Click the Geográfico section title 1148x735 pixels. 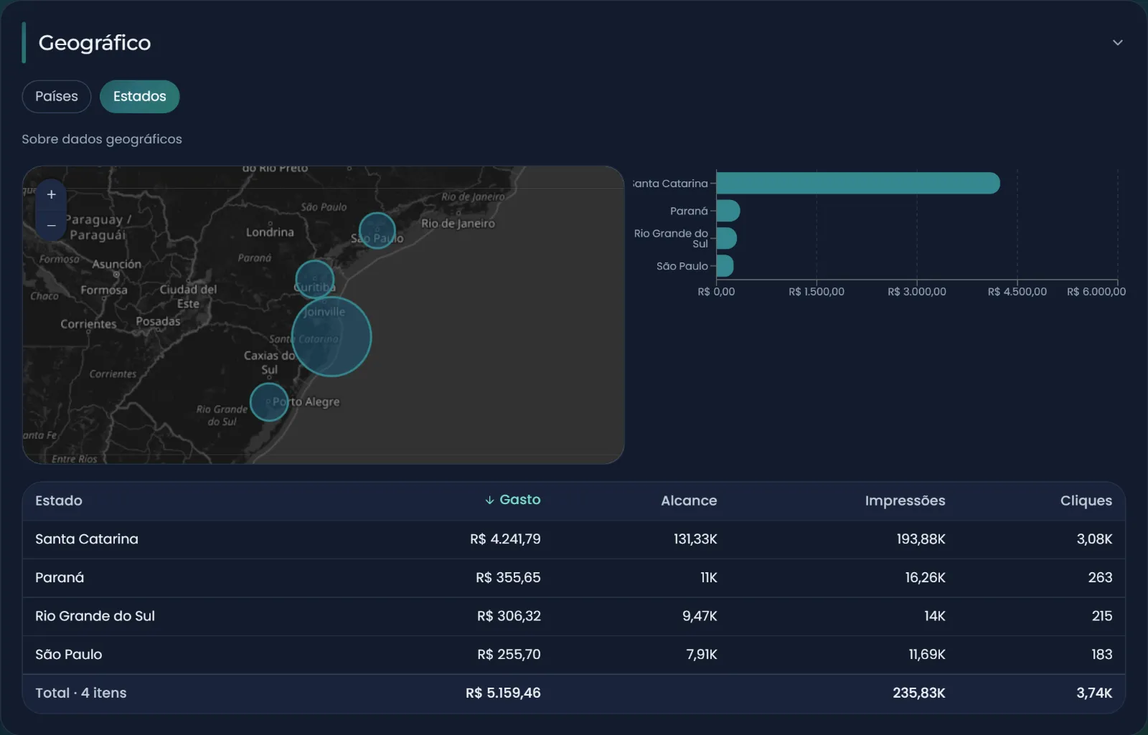pos(95,43)
